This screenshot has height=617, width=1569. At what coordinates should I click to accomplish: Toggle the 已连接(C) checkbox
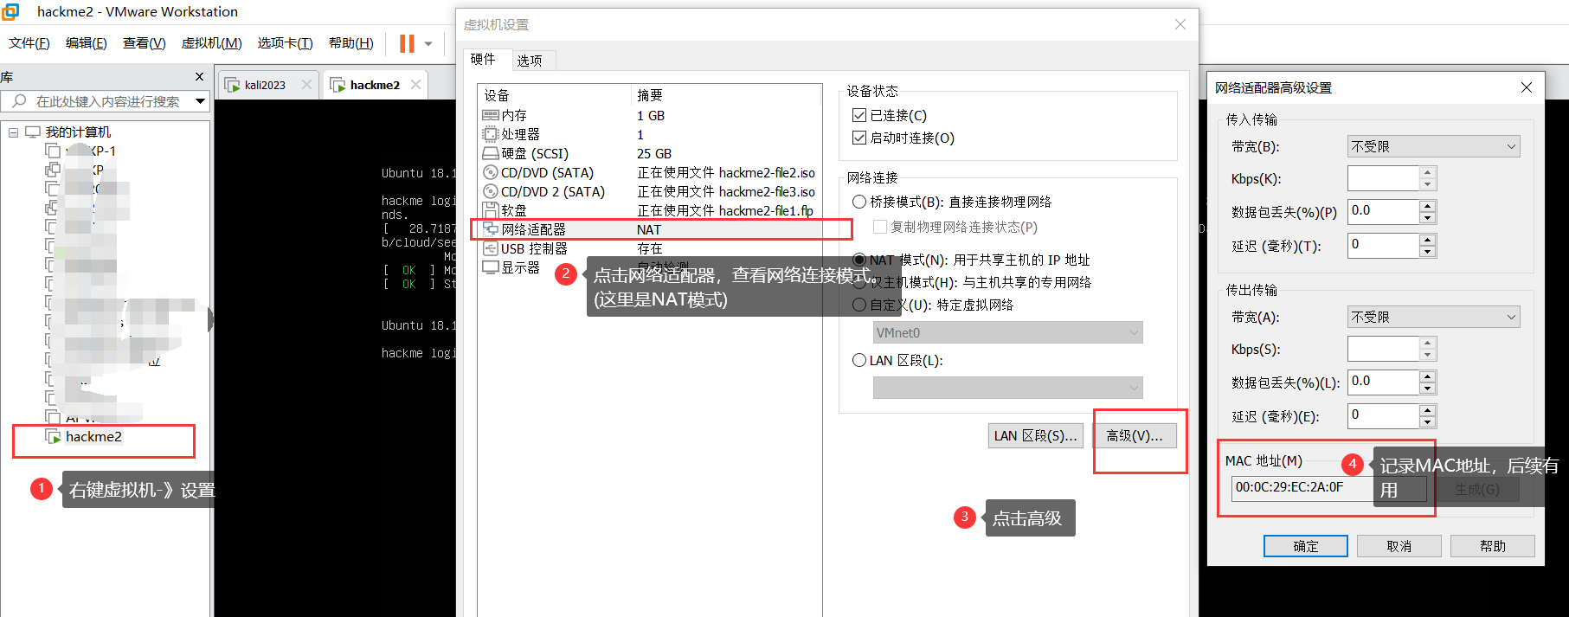pyautogui.click(x=859, y=115)
